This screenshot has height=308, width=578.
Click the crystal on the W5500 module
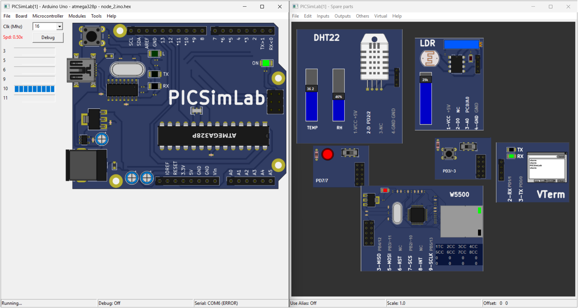tap(397, 213)
